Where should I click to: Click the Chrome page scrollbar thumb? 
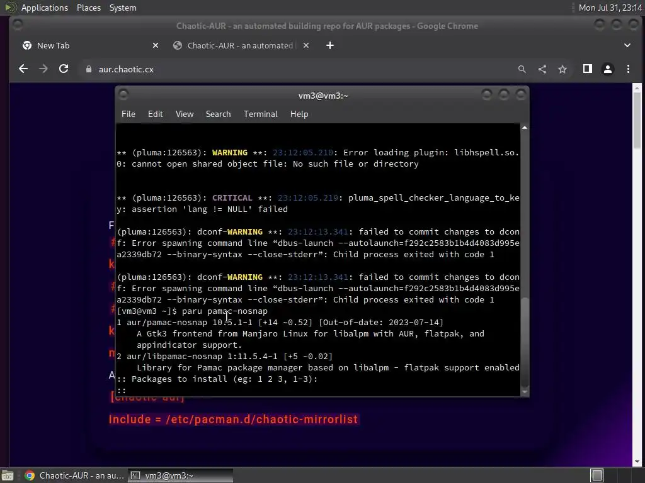tap(637, 120)
